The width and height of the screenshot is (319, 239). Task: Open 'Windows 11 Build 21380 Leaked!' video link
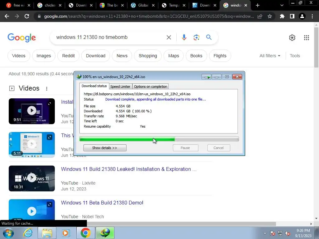click(x=129, y=169)
